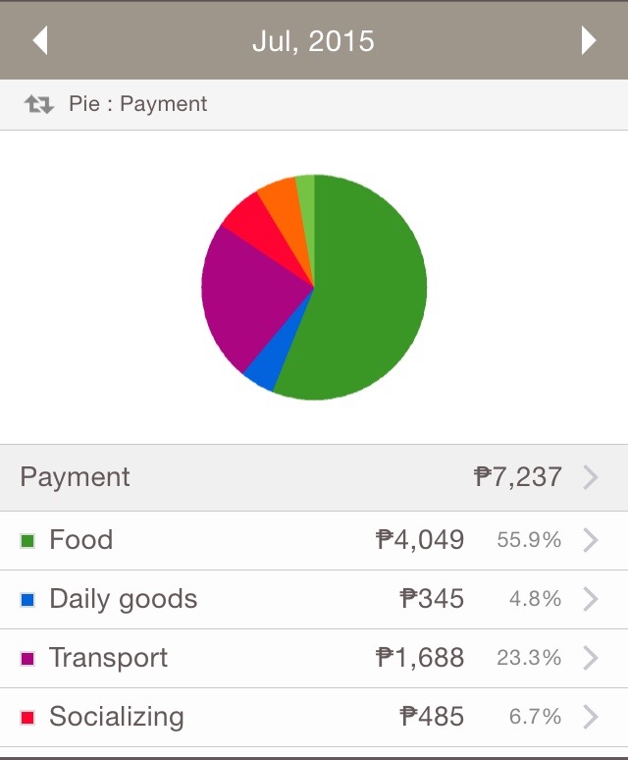Tap the green Food legend square
The height and width of the screenshot is (760, 628).
[27, 540]
